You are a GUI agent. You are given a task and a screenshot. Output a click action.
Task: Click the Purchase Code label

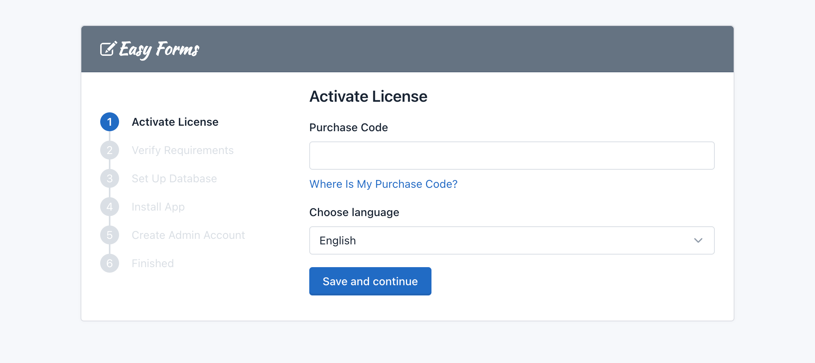pyautogui.click(x=349, y=127)
